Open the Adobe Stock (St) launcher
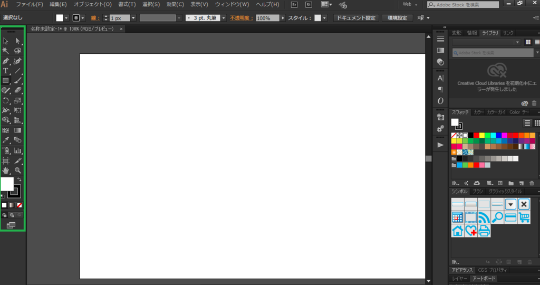 coord(308,4)
